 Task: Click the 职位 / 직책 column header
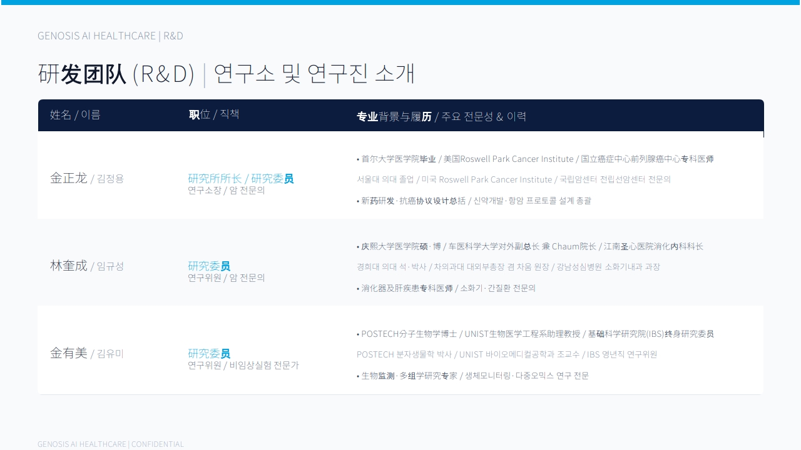(214, 114)
